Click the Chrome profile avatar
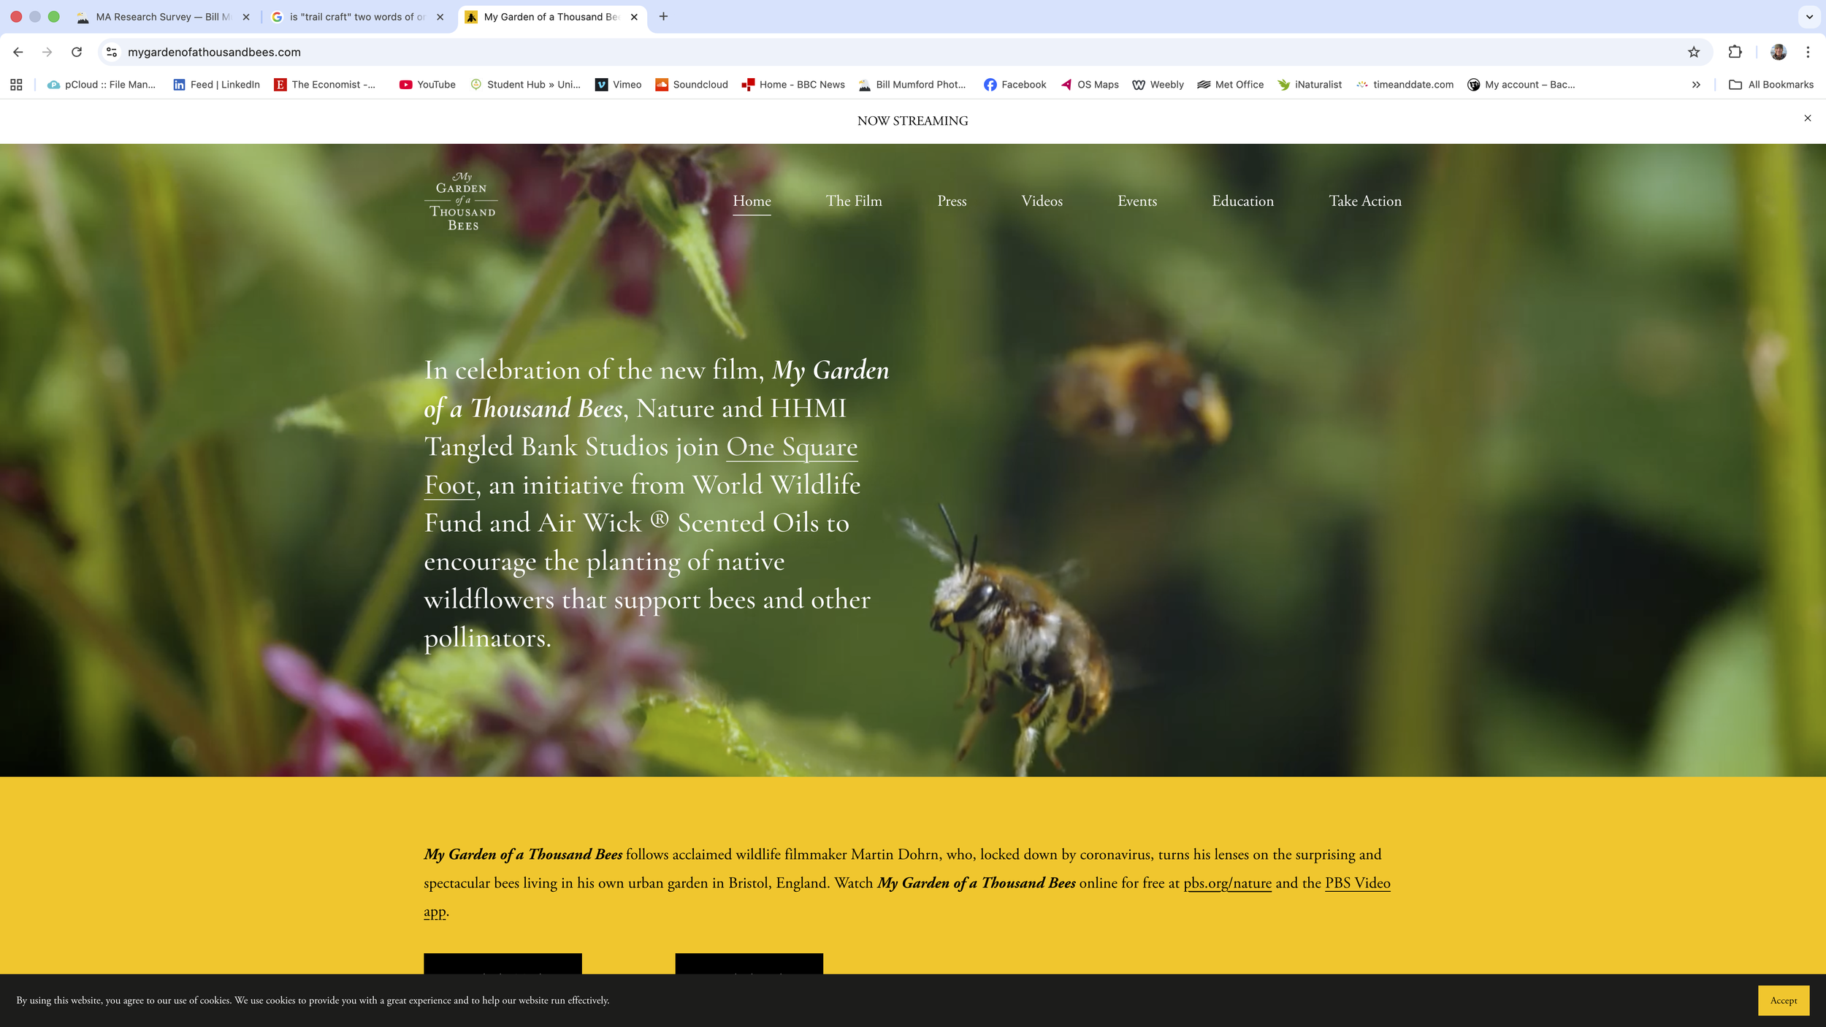 [x=1779, y=52]
